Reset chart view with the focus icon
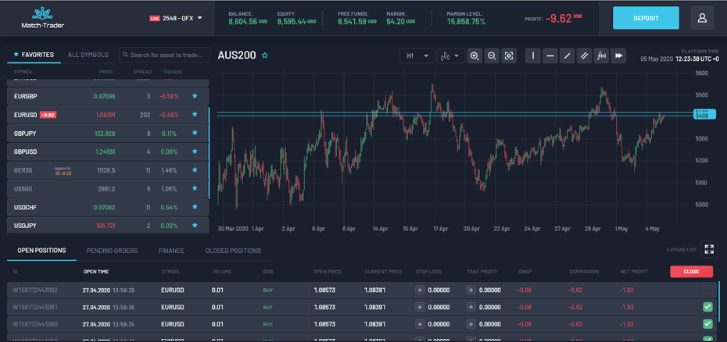Screen dimensions: 727x342 (509, 56)
